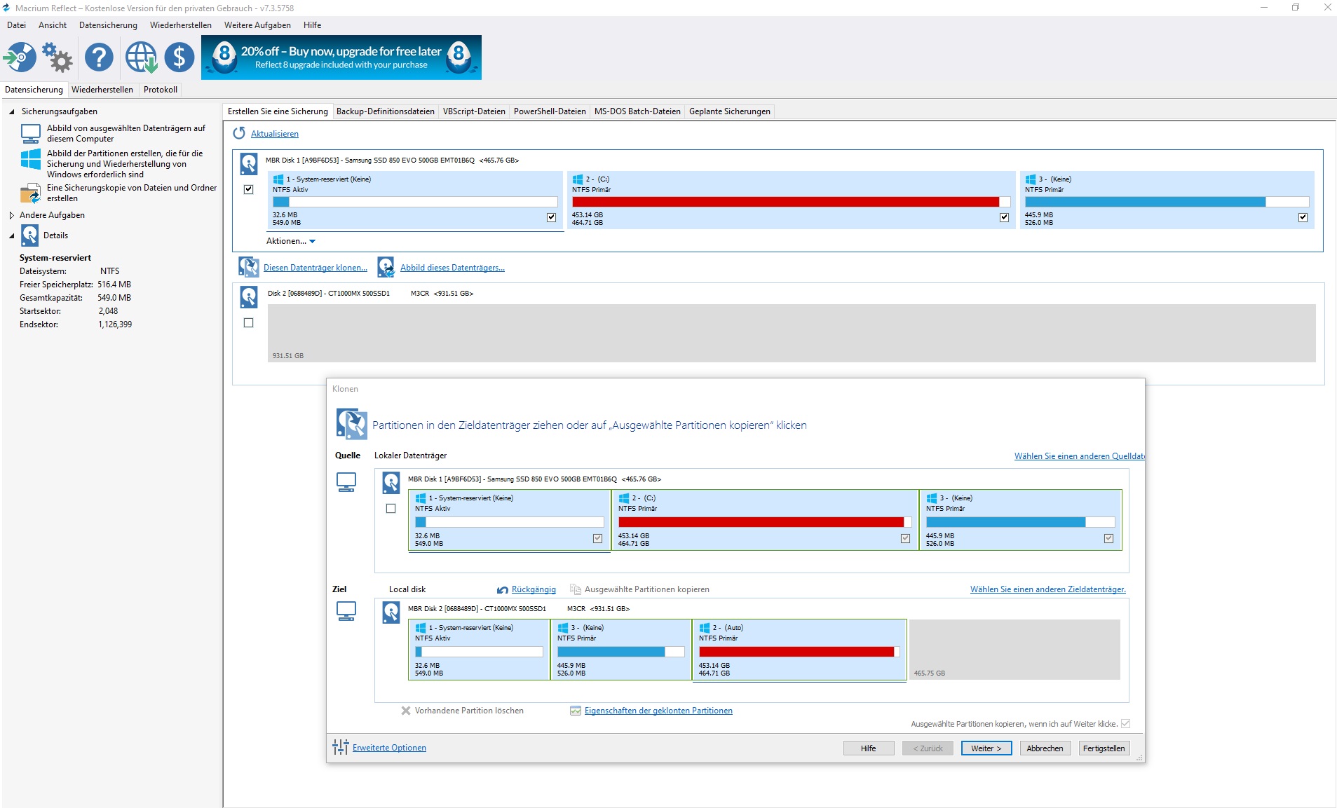
Task: Click the backup disk toolbar icon
Action: click(x=20, y=57)
